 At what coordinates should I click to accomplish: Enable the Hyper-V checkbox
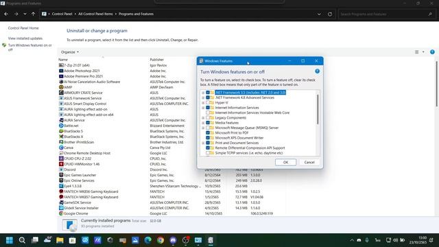click(208, 102)
